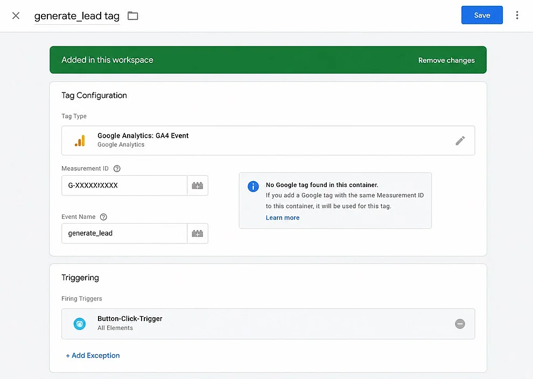Click the Google Analytics subtitle under tag type
533x379 pixels.
[x=121, y=145]
